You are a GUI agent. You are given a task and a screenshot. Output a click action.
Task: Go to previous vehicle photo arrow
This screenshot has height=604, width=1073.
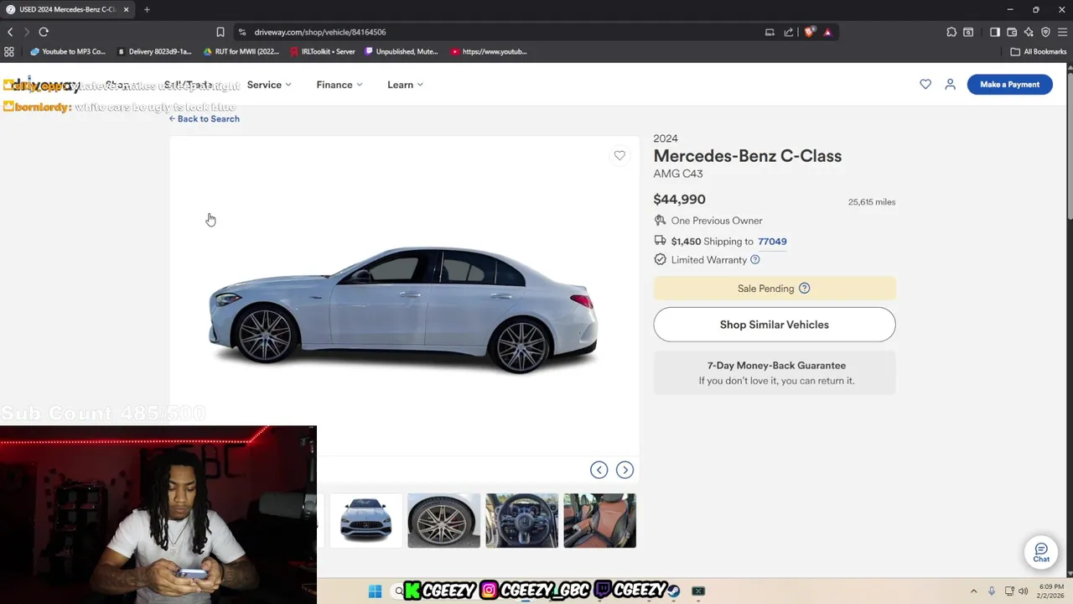[599, 470]
